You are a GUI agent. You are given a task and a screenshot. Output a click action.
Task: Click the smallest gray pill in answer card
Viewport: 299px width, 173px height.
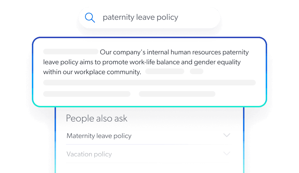tap(197, 72)
